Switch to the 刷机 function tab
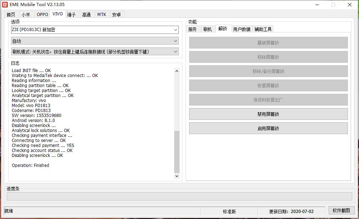The height and width of the screenshot is (219, 359). pos(207,29)
